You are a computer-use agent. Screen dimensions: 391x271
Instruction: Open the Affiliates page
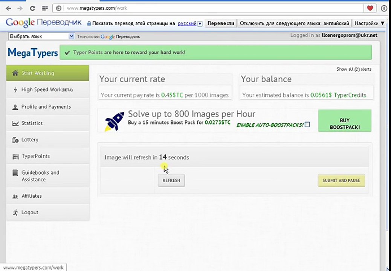pos(47,196)
